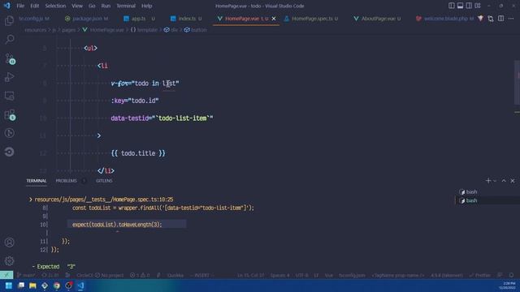Viewport: 520px width, 292px height.
Task: Click the split editor right icon
Action: coord(500,19)
